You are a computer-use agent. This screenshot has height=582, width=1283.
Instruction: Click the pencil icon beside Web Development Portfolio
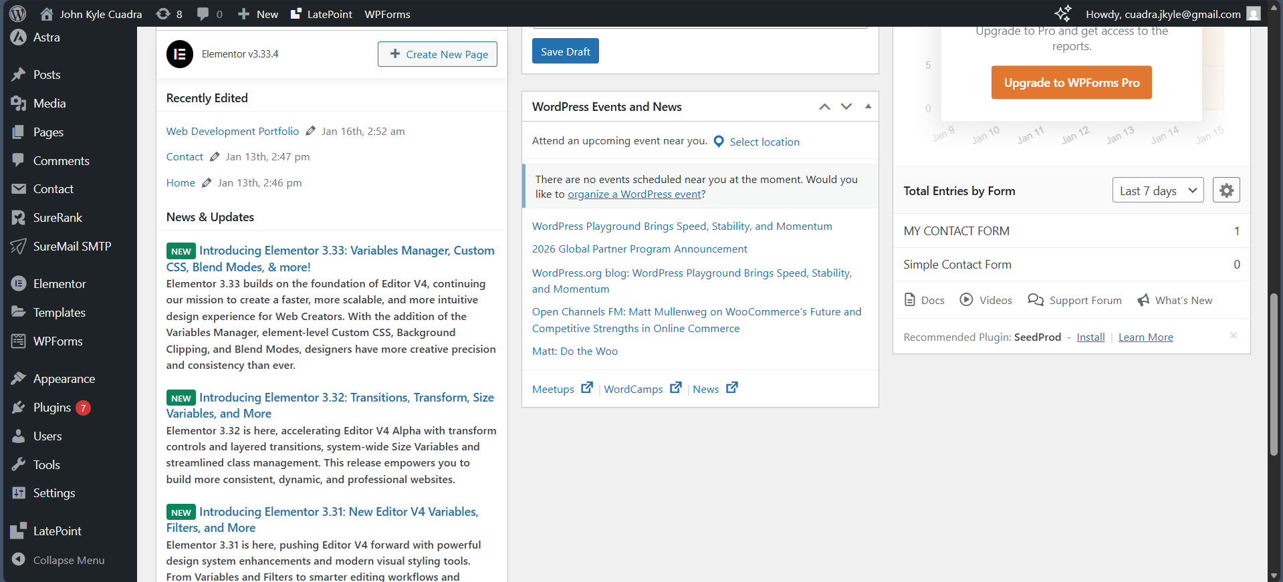(310, 131)
